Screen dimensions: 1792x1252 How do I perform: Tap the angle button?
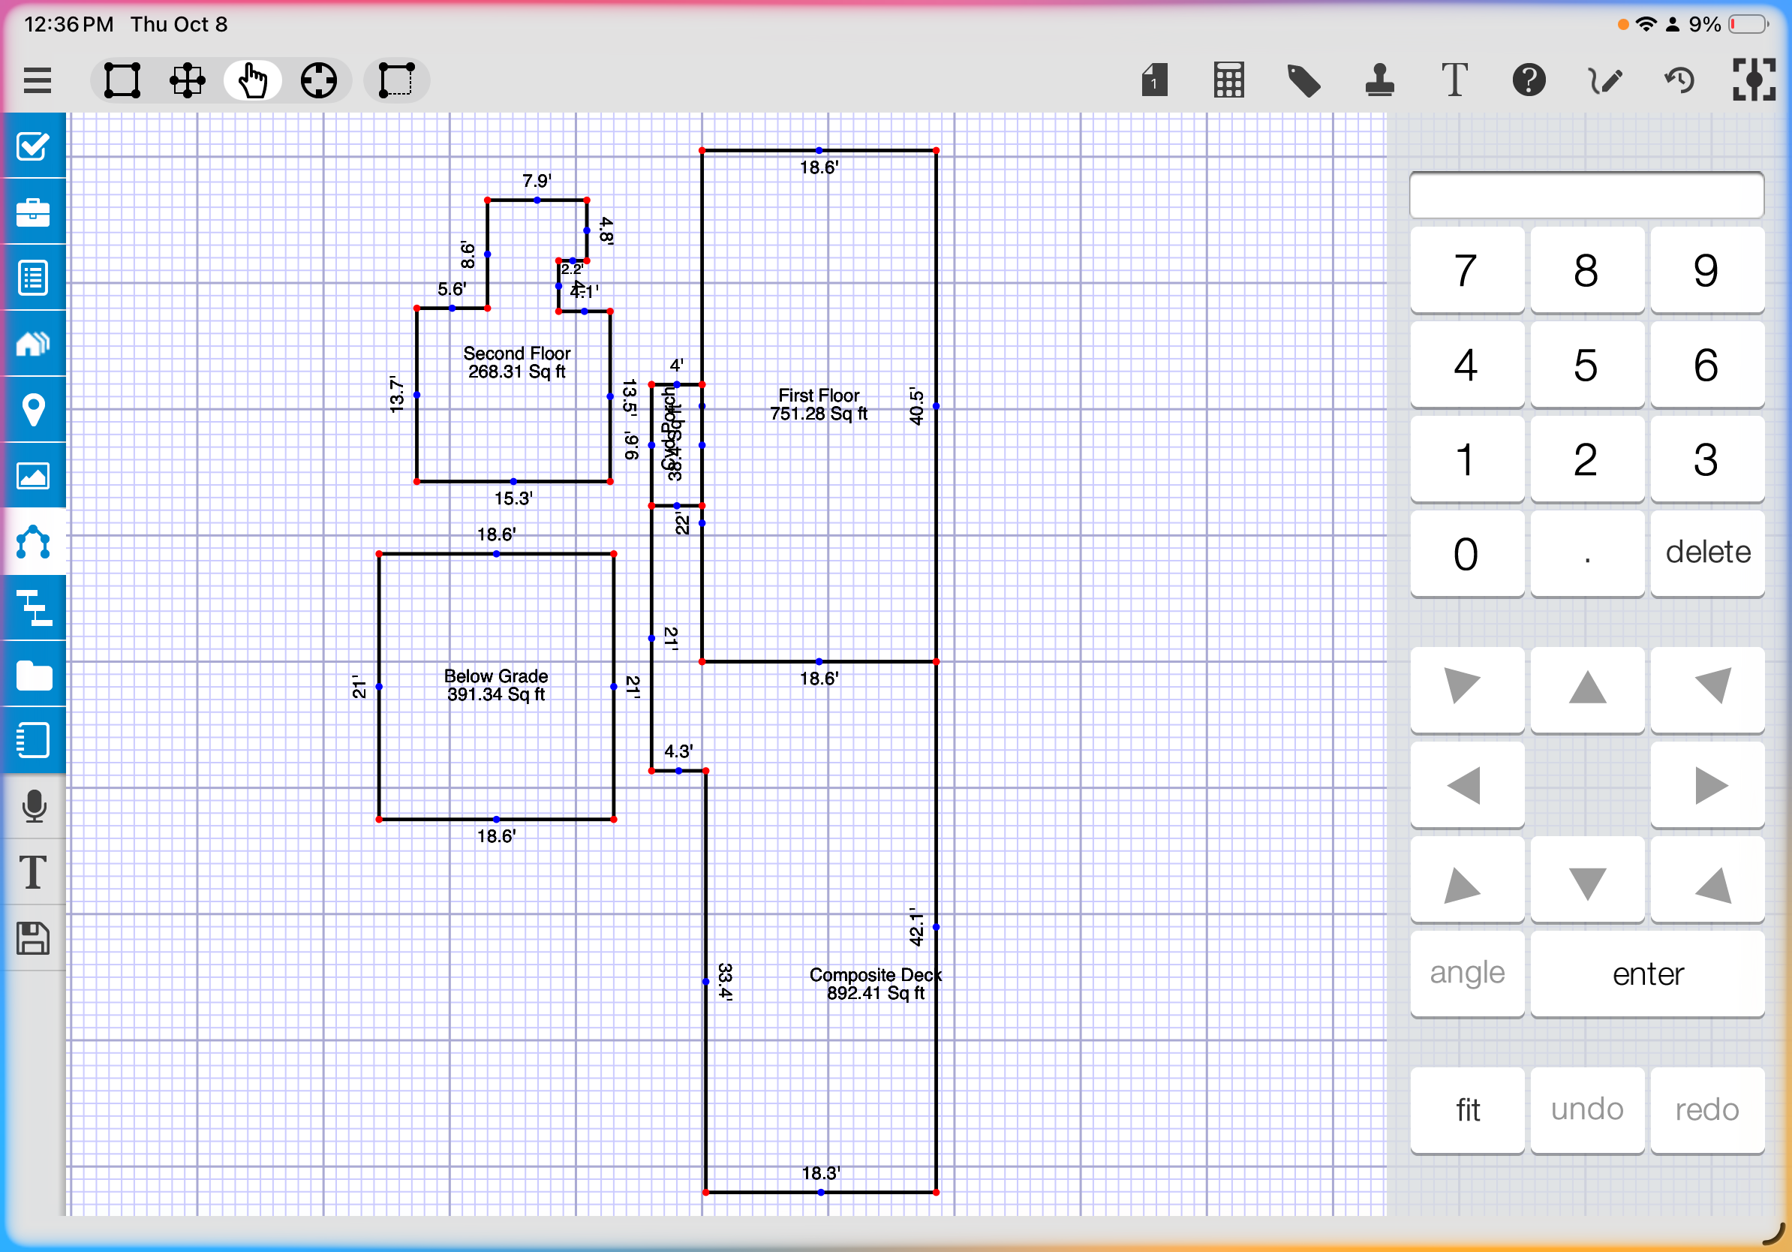[1466, 974]
